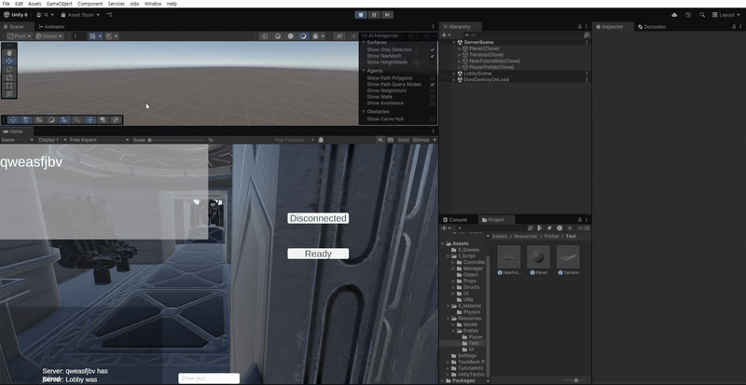The width and height of the screenshot is (746, 385).
Task: Switch to the Animator tab
Action: point(51,27)
